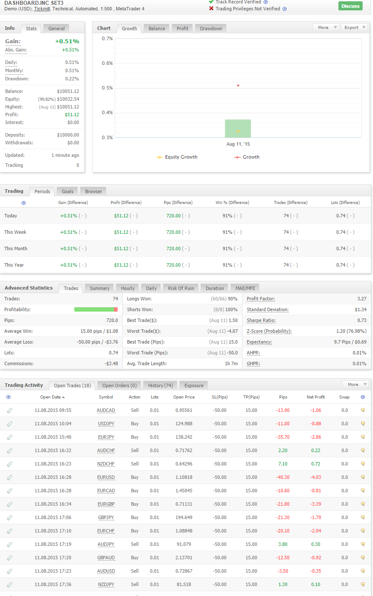Toggle Equity Growth legend series

point(177,157)
